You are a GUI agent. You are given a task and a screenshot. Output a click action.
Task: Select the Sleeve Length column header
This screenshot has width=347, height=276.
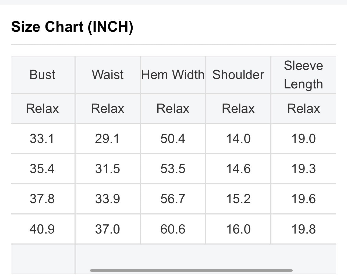coord(303,75)
